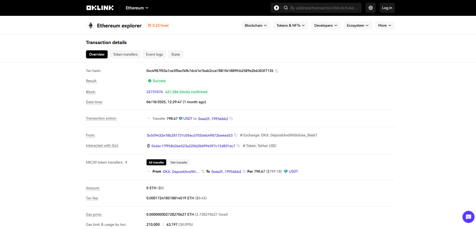Click the download app icon in header

coord(276,8)
